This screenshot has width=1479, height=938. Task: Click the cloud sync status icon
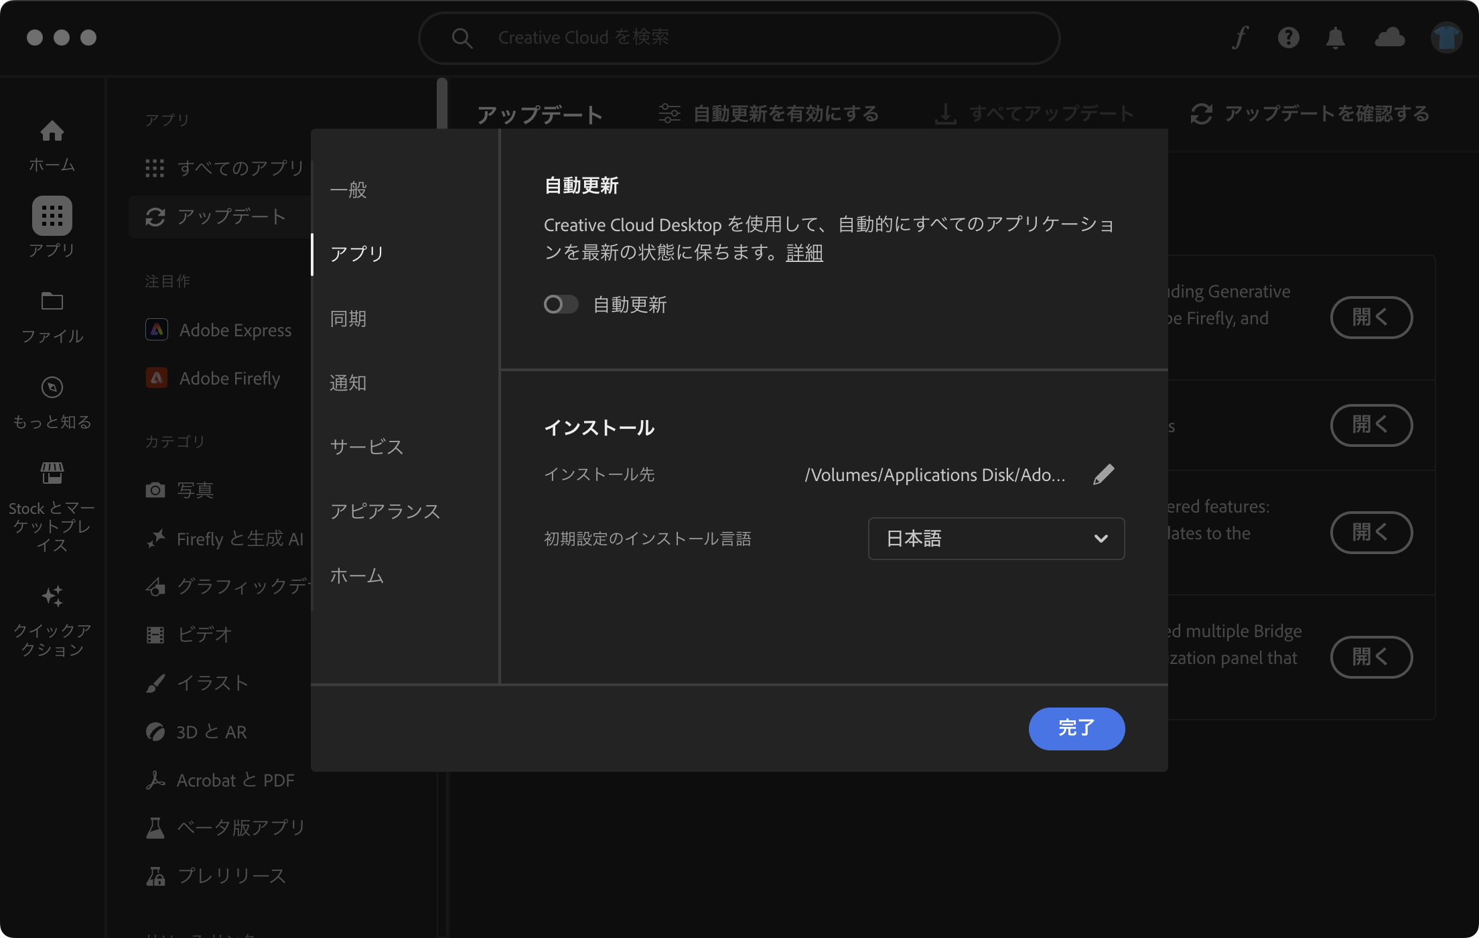[x=1390, y=37]
